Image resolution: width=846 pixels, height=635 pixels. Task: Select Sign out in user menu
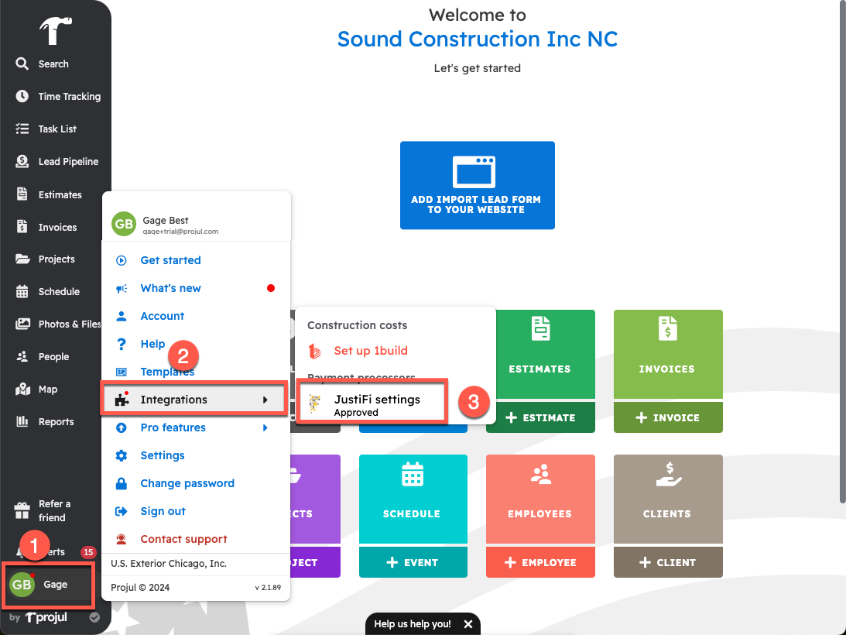pos(163,511)
